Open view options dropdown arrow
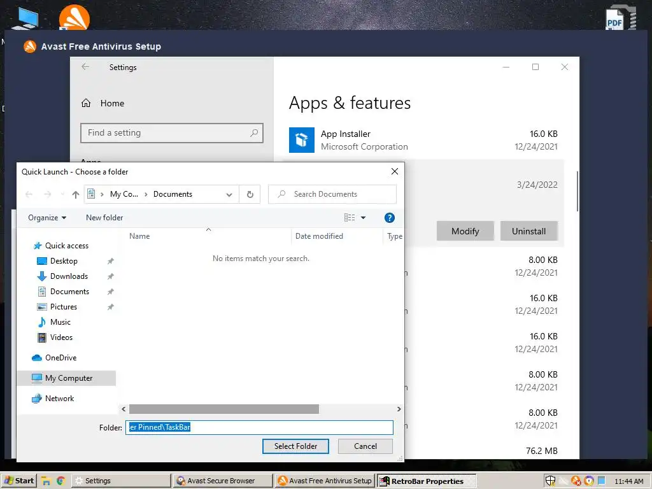652x489 pixels. 363,218
